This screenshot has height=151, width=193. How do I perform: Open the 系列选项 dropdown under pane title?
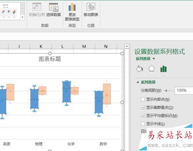[x=154, y=59]
